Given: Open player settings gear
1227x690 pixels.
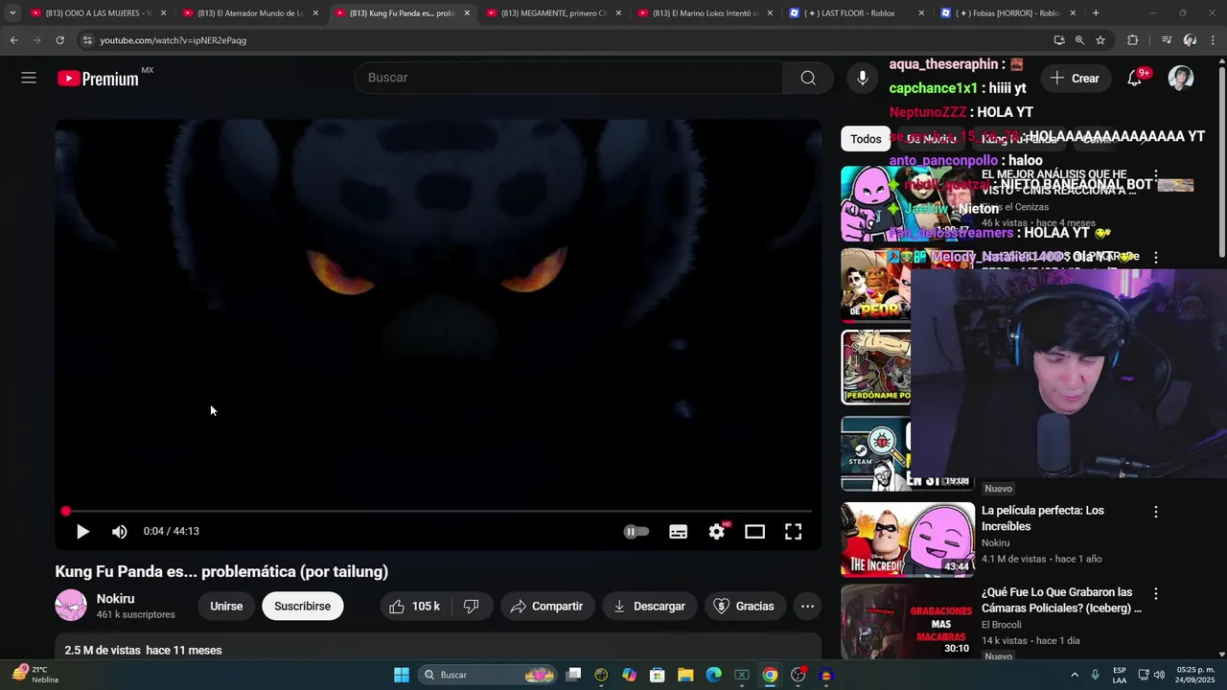Looking at the screenshot, I should click(x=717, y=531).
